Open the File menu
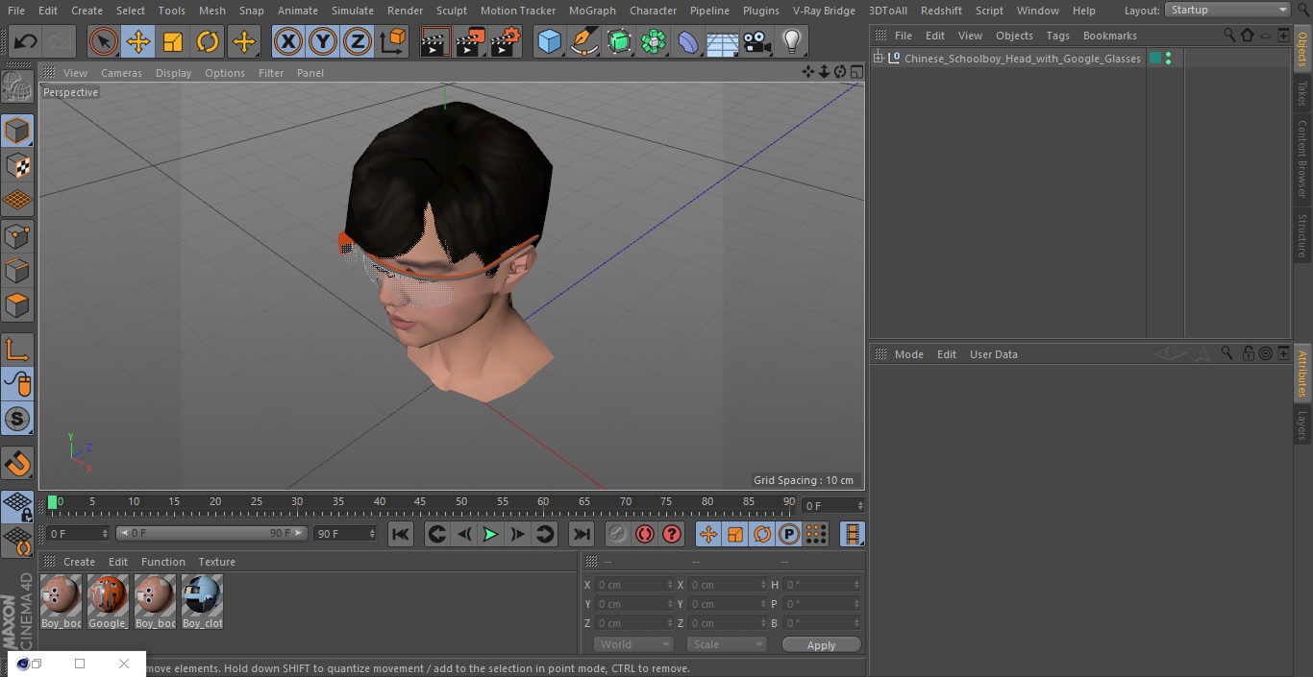Image resolution: width=1313 pixels, height=677 pixels. tap(16, 11)
